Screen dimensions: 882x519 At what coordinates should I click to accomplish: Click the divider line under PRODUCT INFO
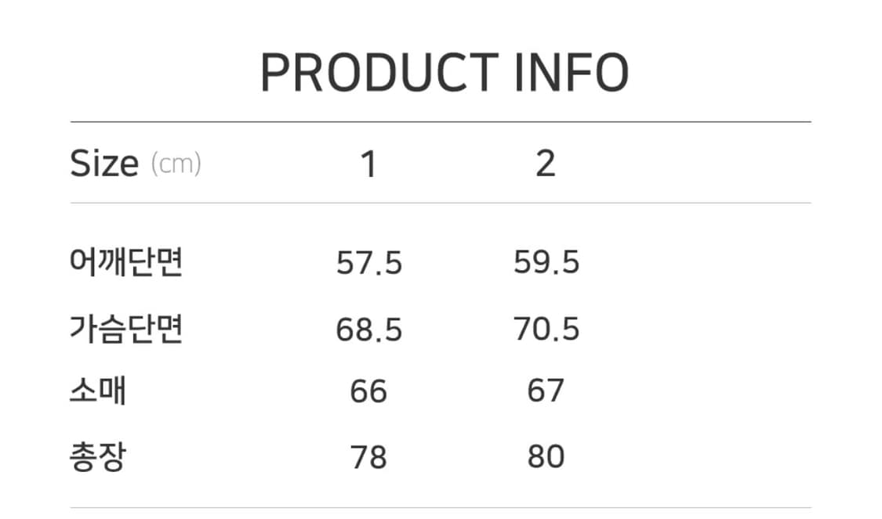(x=441, y=122)
